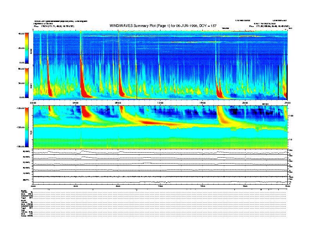Click the topmost dashed line plot strip
Image resolution: width=310 pixels, height=239 pixels.
tap(160, 152)
